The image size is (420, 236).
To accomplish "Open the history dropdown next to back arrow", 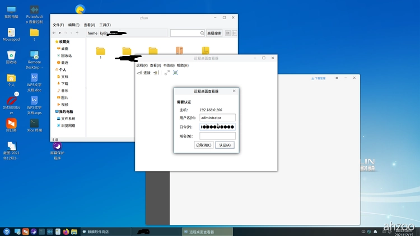I will pos(60,33).
